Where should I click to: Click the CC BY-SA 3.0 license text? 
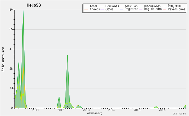179,113
